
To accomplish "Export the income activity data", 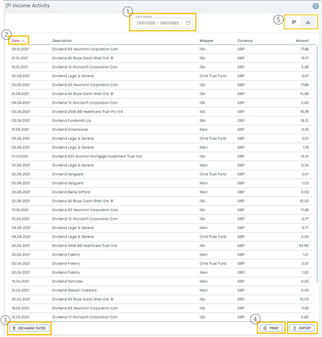I will tap(302, 328).
